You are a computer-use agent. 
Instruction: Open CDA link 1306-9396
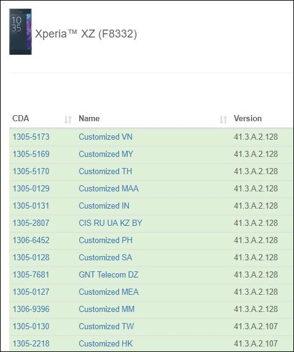pyautogui.click(x=31, y=309)
